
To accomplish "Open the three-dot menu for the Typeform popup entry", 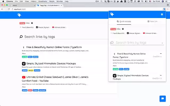I will tap(161, 54).
